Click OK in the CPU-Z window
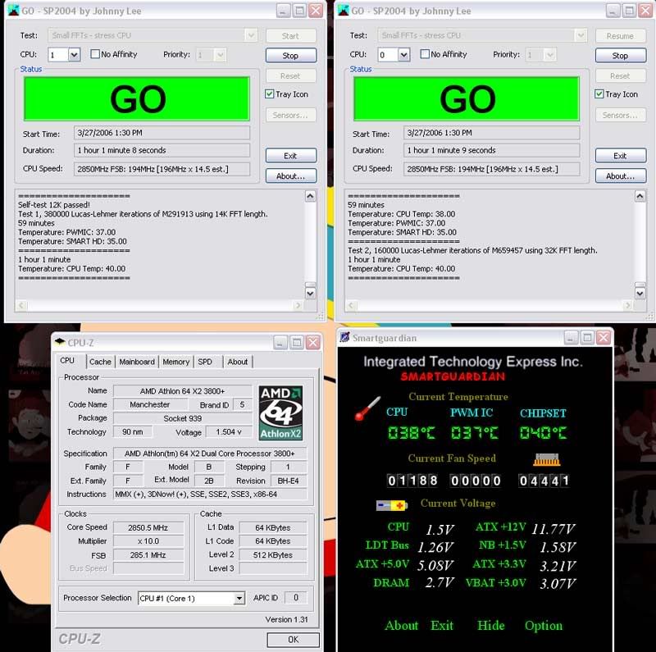Screen dimensions: 656x652 pos(294,639)
